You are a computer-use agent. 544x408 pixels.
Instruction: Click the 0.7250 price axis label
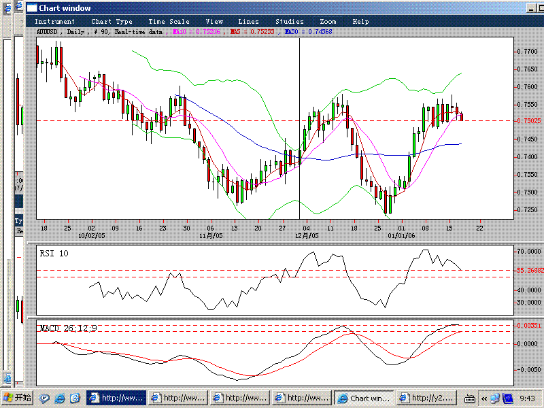pos(527,210)
